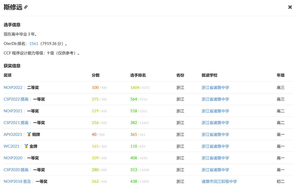This screenshot has width=298, height=187.
Task: Click the rank 438 in NOIP2018 row
Action: (134, 181)
